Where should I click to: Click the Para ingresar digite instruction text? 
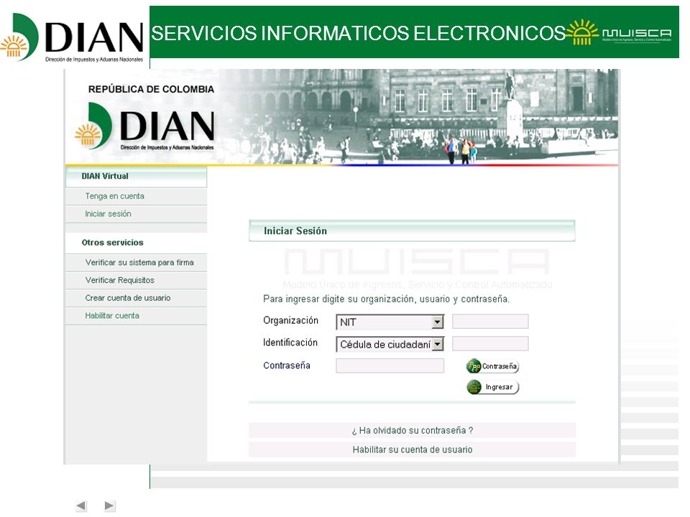pos(386,299)
